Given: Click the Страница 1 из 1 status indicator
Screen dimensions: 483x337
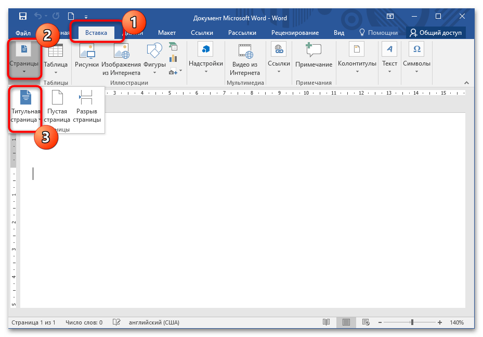Looking at the screenshot, I should click(x=33, y=322).
